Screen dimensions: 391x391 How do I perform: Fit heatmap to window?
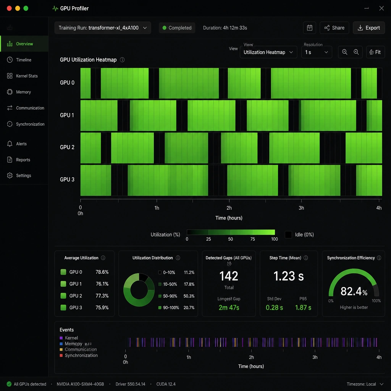(376, 52)
